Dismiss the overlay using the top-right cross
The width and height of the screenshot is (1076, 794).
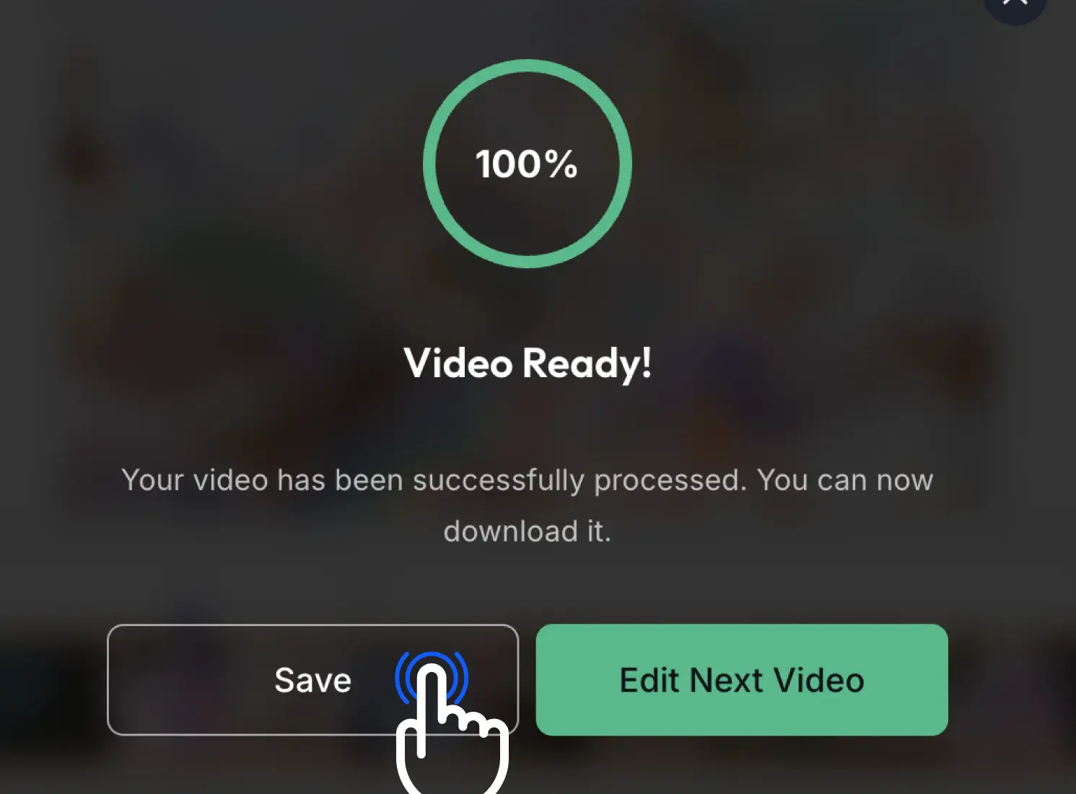(1015, 6)
